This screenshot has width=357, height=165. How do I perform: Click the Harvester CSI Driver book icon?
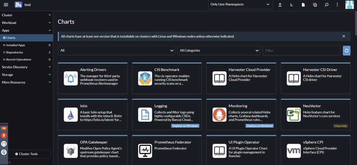(x=294, y=78)
